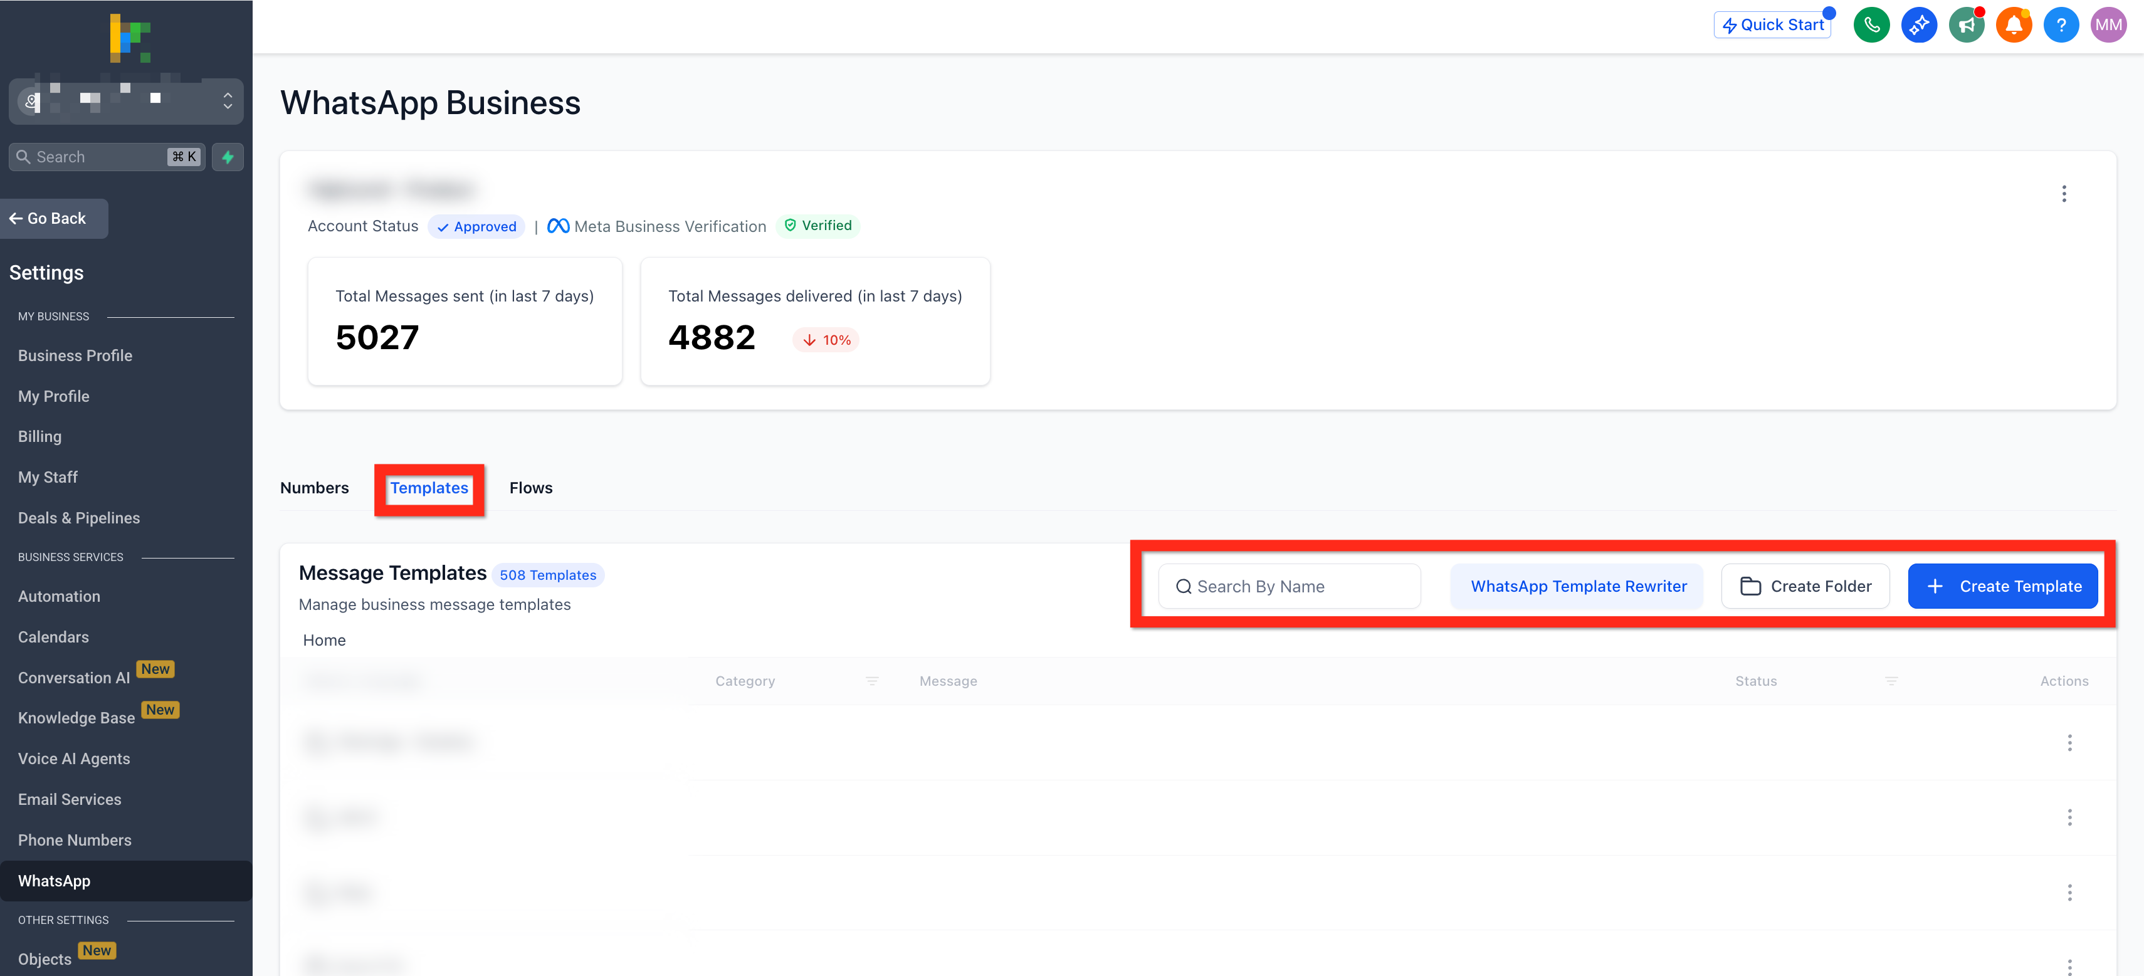The image size is (2144, 976).
Task: Click the Create Folder button
Action: coord(1804,585)
